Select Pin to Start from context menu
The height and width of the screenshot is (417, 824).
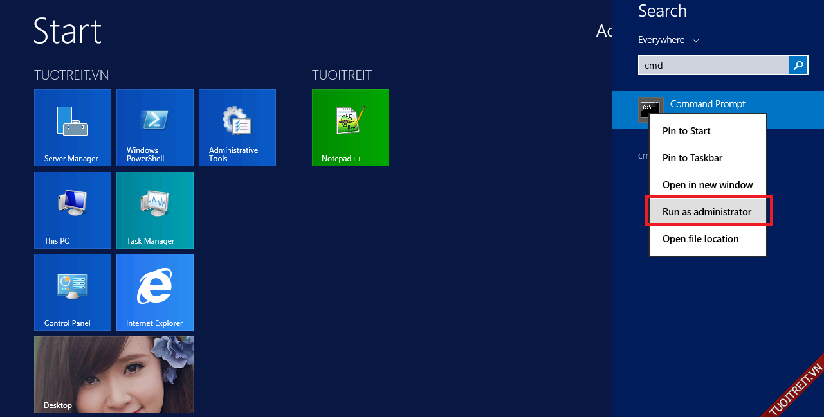pos(686,131)
